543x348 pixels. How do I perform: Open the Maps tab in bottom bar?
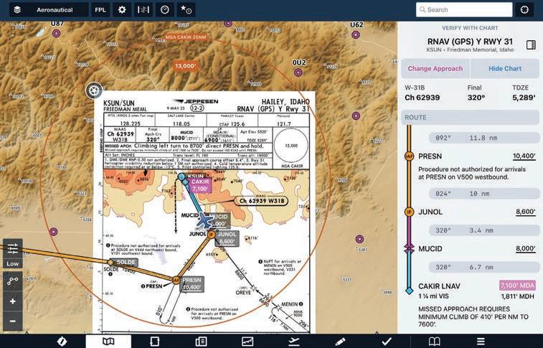pyautogui.click(x=108, y=342)
